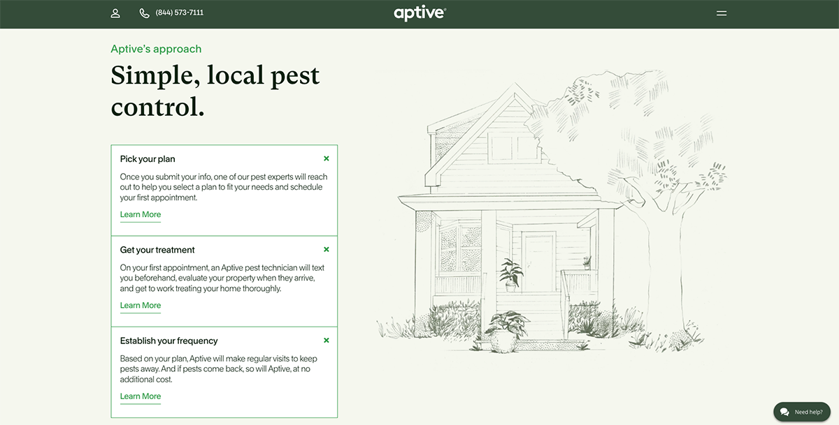Click the paragraph starting Once you submit

(224, 187)
